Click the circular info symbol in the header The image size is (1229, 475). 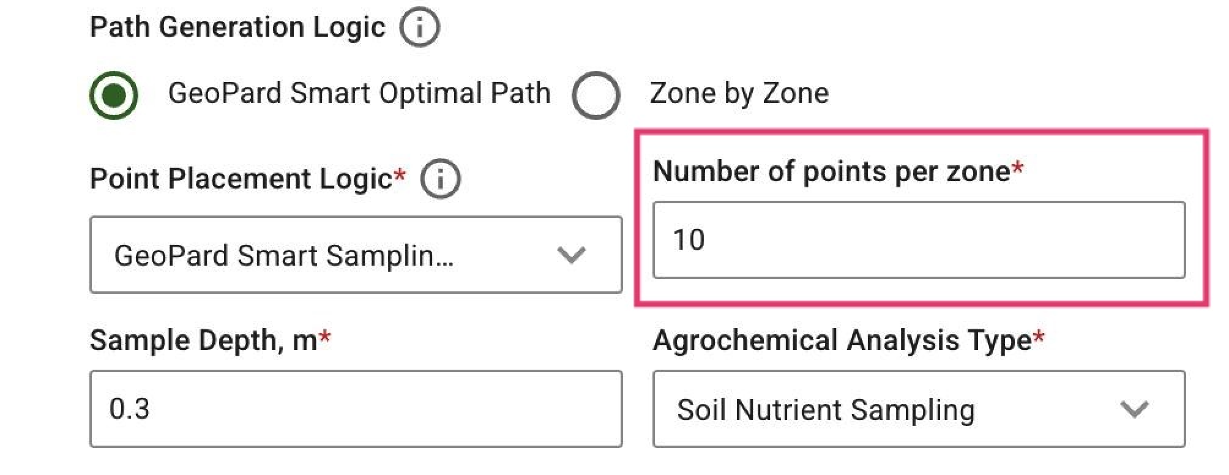[x=419, y=27]
